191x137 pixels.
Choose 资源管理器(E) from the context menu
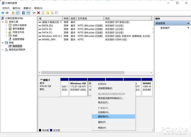coord(114,88)
